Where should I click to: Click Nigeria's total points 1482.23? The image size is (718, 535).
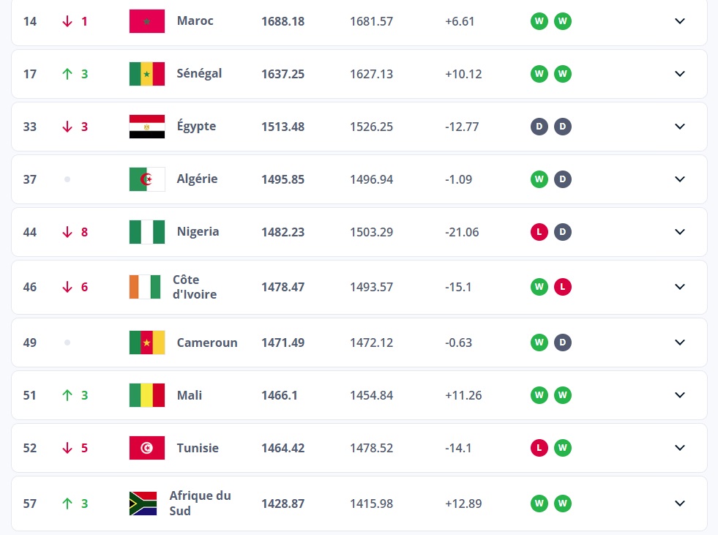[283, 232]
